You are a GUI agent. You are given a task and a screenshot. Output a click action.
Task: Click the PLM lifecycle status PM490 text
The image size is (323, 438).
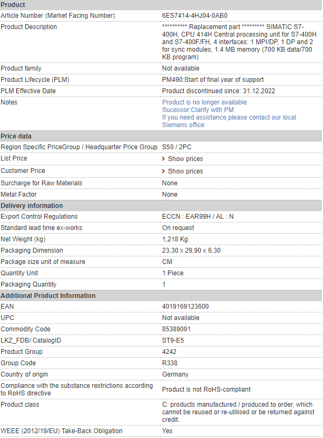(213, 80)
